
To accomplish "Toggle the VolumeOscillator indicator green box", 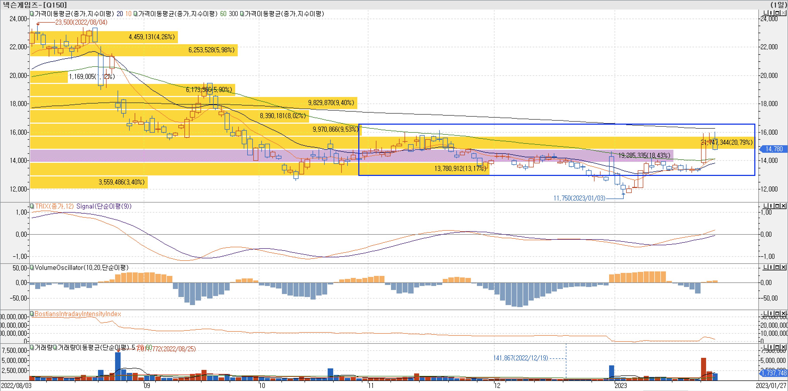I will pyautogui.click(x=32, y=267).
